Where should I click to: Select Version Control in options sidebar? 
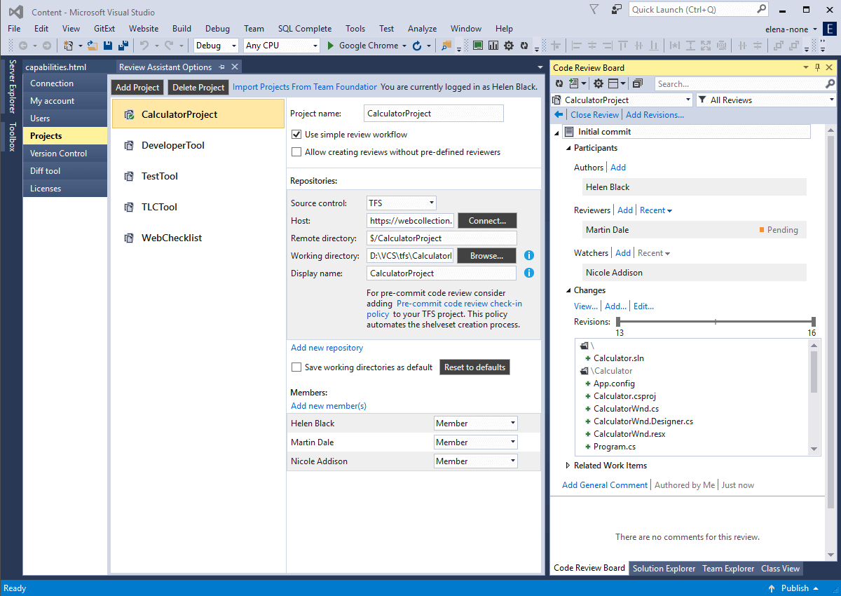pyautogui.click(x=65, y=153)
